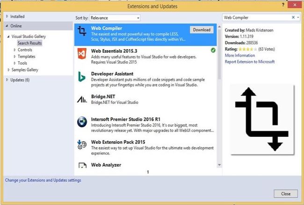Expand the Samples Gallery node
This screenshot has width=304, height=205.
click(8, 70)
